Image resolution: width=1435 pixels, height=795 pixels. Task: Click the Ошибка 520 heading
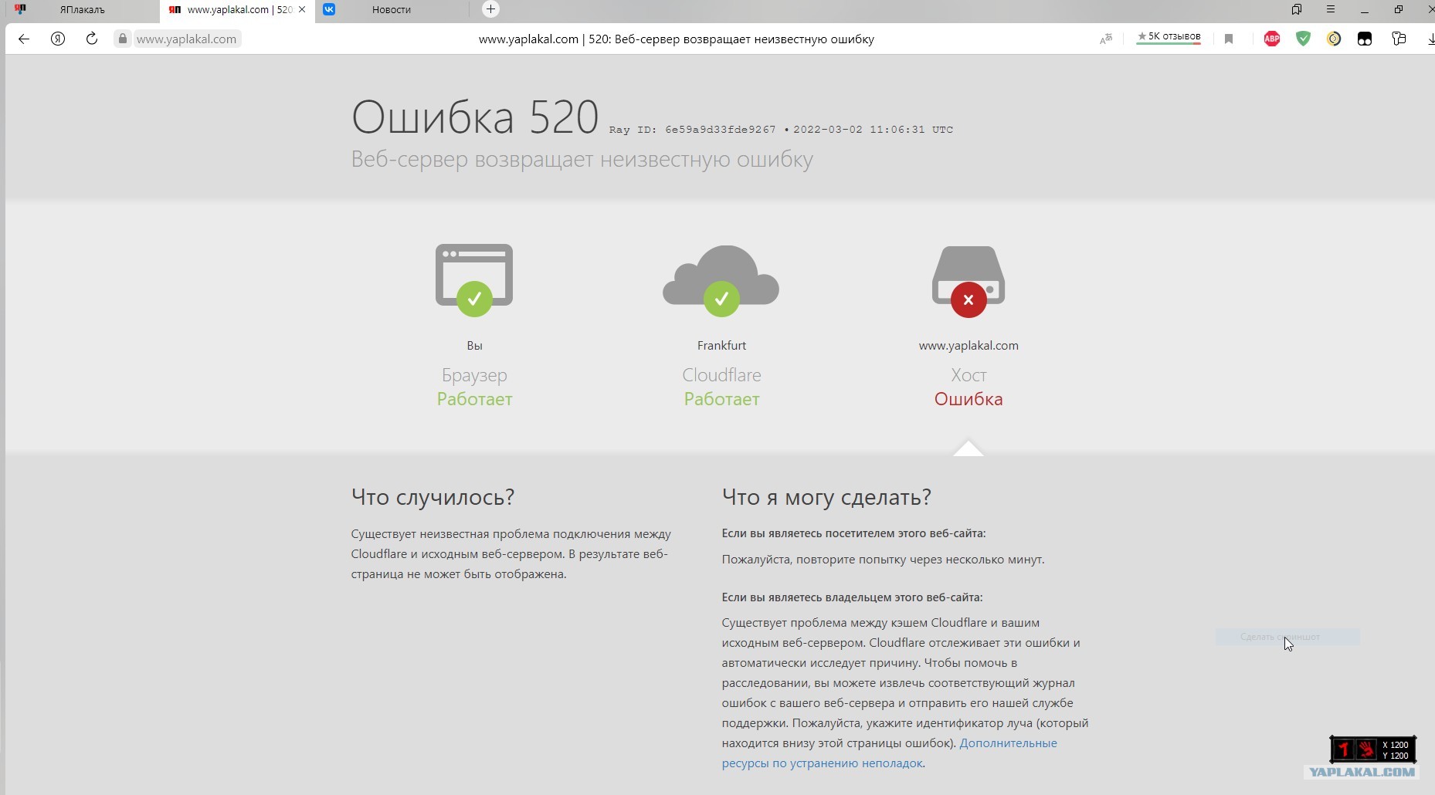(475, 117)
